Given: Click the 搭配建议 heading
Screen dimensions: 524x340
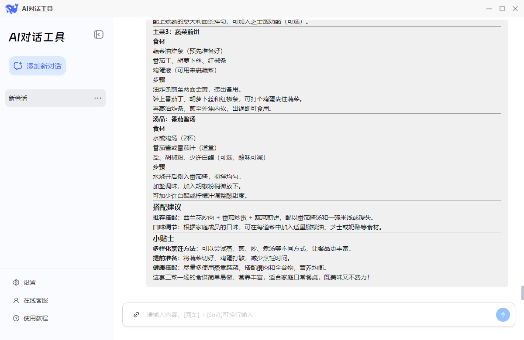Looking at the screenshot, I should [x=167, y=207].
